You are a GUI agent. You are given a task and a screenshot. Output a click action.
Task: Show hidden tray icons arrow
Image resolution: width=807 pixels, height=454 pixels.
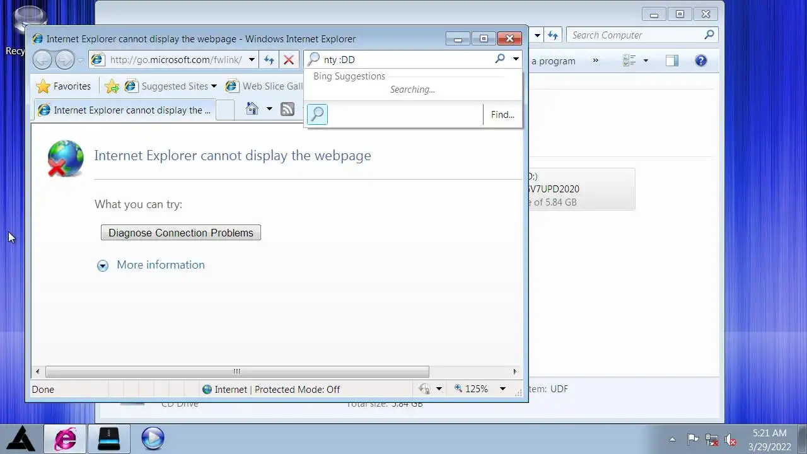point(672,439)
